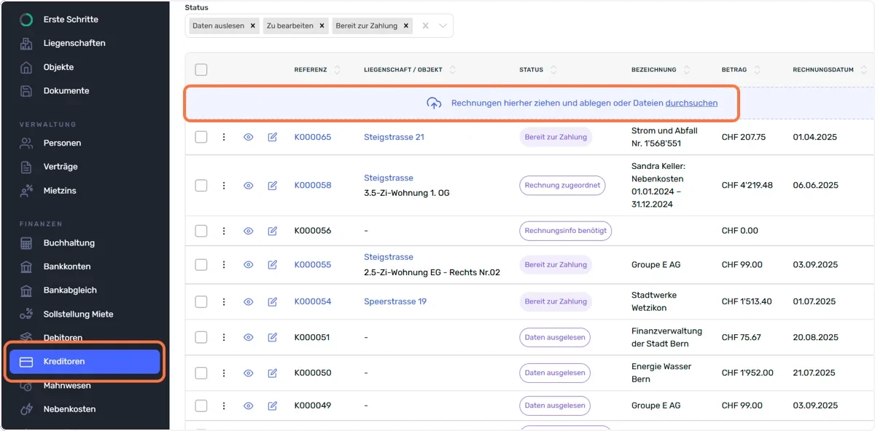Screen dimensions: 875x431
Task: Open the three-dot menu for K000065
Action: point(224,137)
